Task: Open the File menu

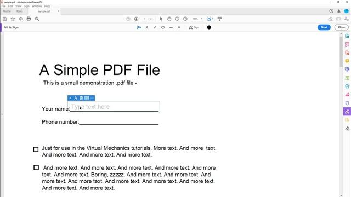Action: click(4, 6)
